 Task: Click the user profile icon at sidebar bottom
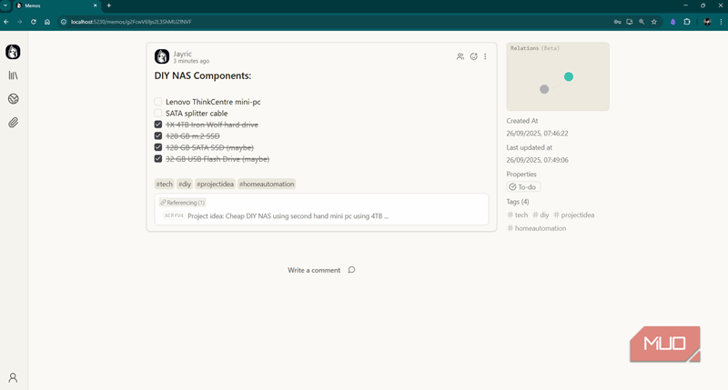(13, 377)
